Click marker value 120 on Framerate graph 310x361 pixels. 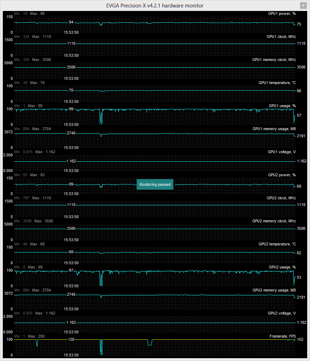click(x=71, y=339)
